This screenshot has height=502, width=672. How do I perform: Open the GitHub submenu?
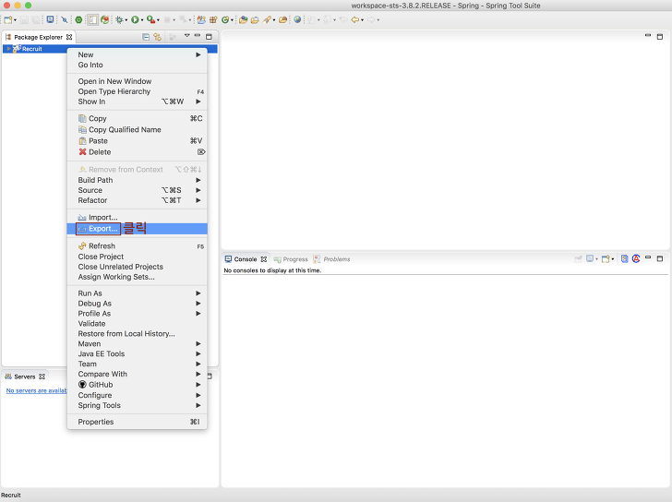click(138, 385)
